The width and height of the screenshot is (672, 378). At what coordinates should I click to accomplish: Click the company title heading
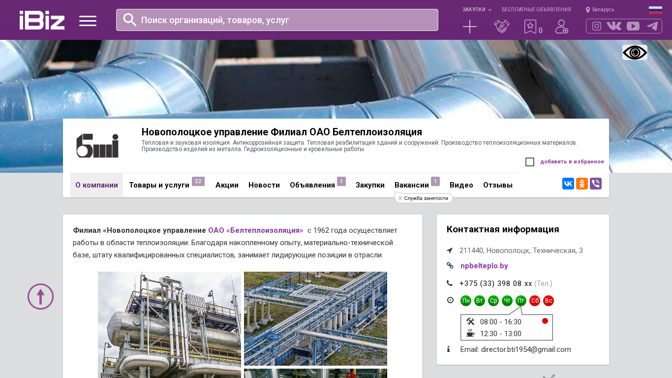point(282,132)
